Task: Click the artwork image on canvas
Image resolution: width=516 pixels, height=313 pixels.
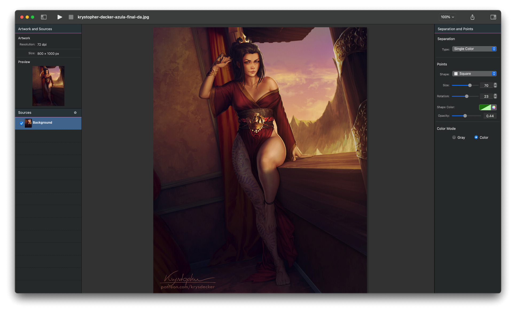Action: pyautogui.click(x=260, y=160)
